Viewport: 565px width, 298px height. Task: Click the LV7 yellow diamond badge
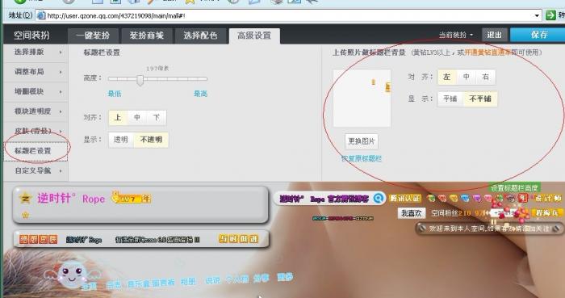pos(126,198)
